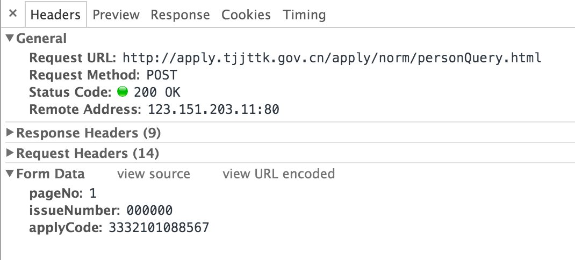Go to the Timing tab
Screen dimensions: 575x260
[304, 15]
